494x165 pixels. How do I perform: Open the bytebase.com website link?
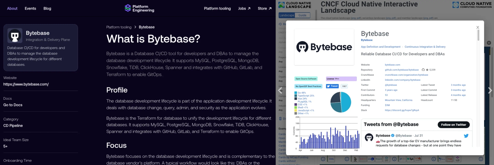(x=392, y=65)
